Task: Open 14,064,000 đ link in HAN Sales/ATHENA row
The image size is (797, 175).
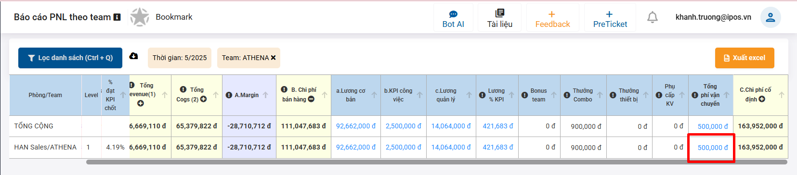Action: 451,147
